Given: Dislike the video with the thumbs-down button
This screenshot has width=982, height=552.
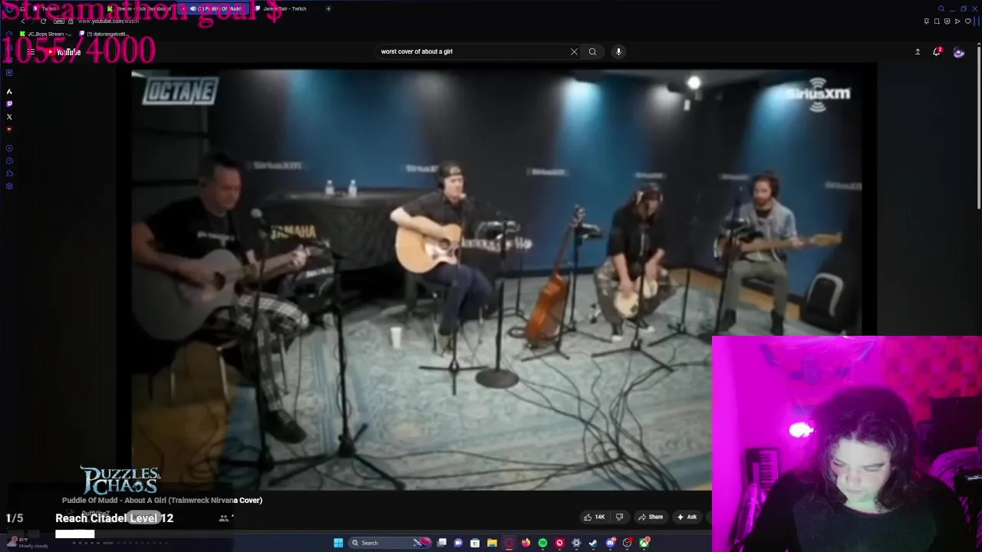Looking at the screenshot, I should (x=619, y=517).
